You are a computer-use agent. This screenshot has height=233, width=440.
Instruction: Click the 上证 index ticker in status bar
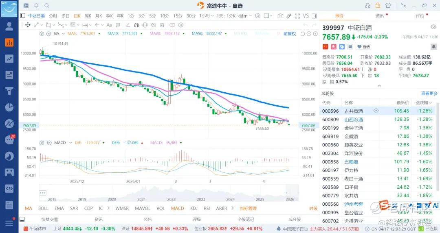pyautogui.click(x=84, y=229)
